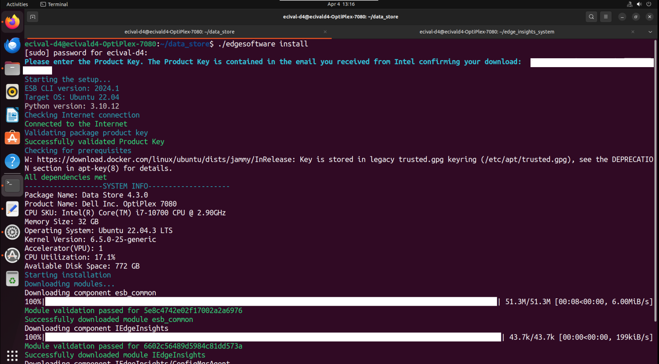The image size is (659, 364).
Task: Open the volume icon in system tray
Action: (639, 4)
